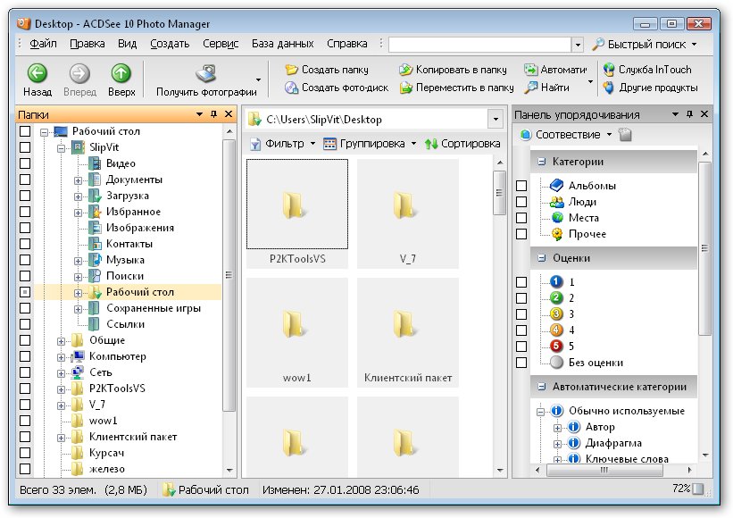Click the zoom slider at status bar right

(698, 489)
